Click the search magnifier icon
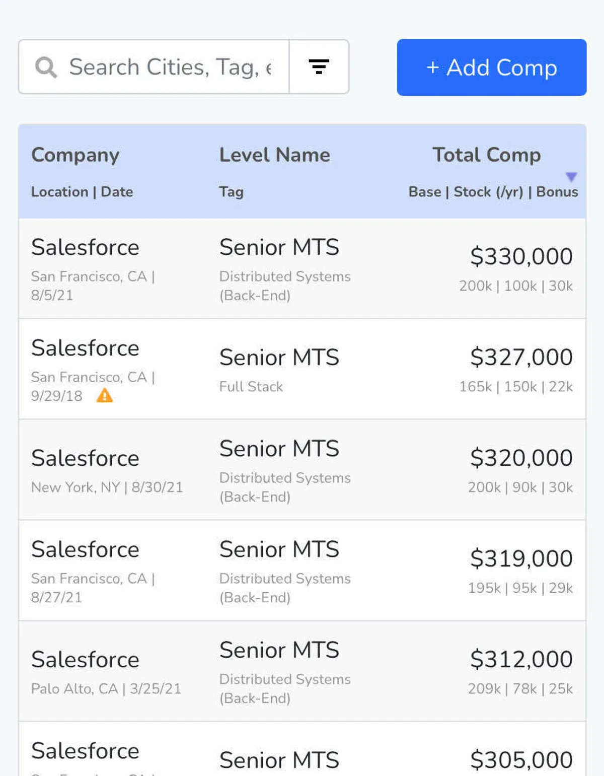This screenshot has width=604, height=776. [x=46, y=67]
